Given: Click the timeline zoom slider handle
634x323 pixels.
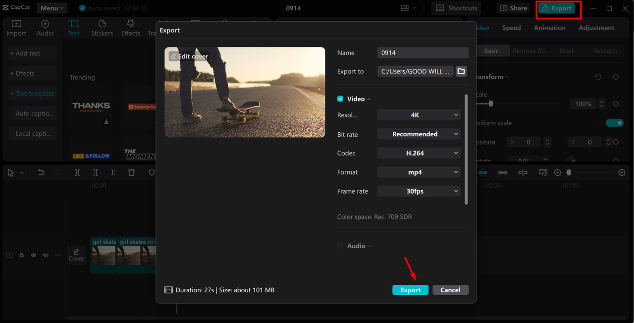Looking at the screenshot, I should 569,172.
